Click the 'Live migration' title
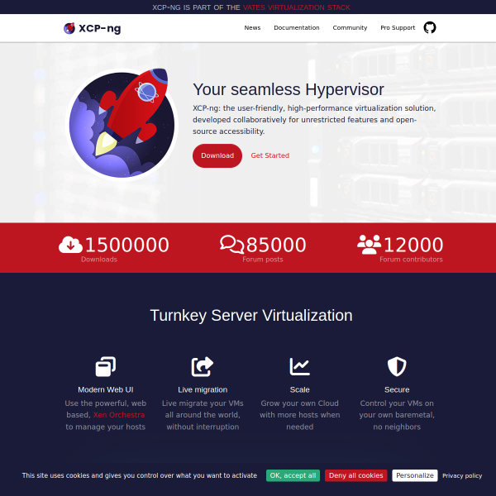The image size is (496, 496). pyautogui.click(x=203, y=389)
